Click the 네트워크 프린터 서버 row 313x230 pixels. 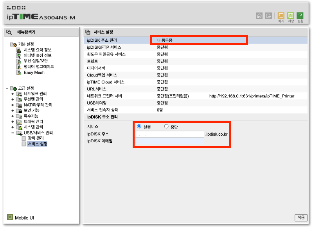click(195, 96)
